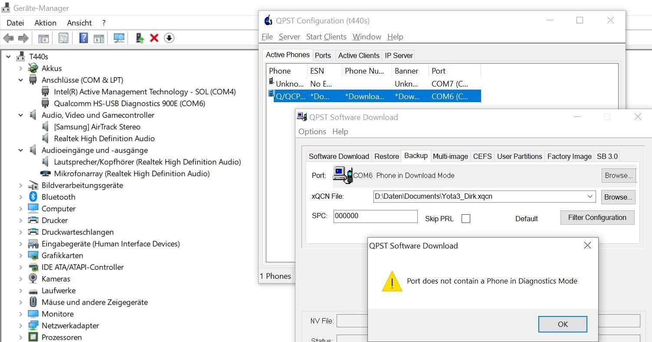The image size is (652, 342).
Task: Expand the Akkus category
Action: [x=20, y=68]
